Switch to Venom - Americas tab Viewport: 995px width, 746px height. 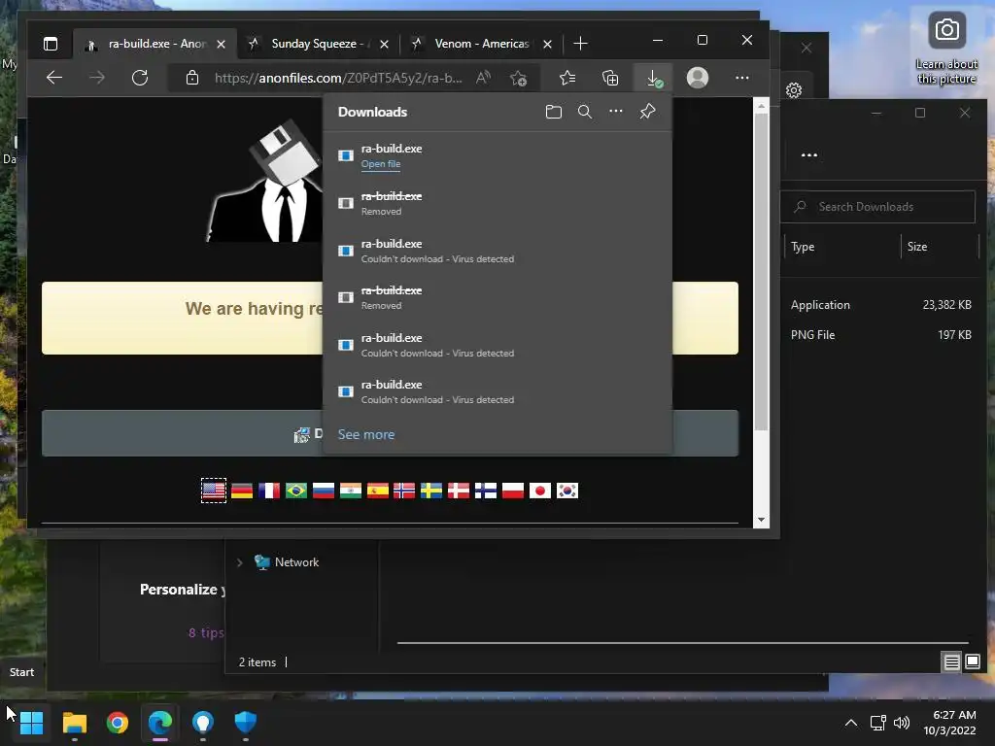coord(481,44)
